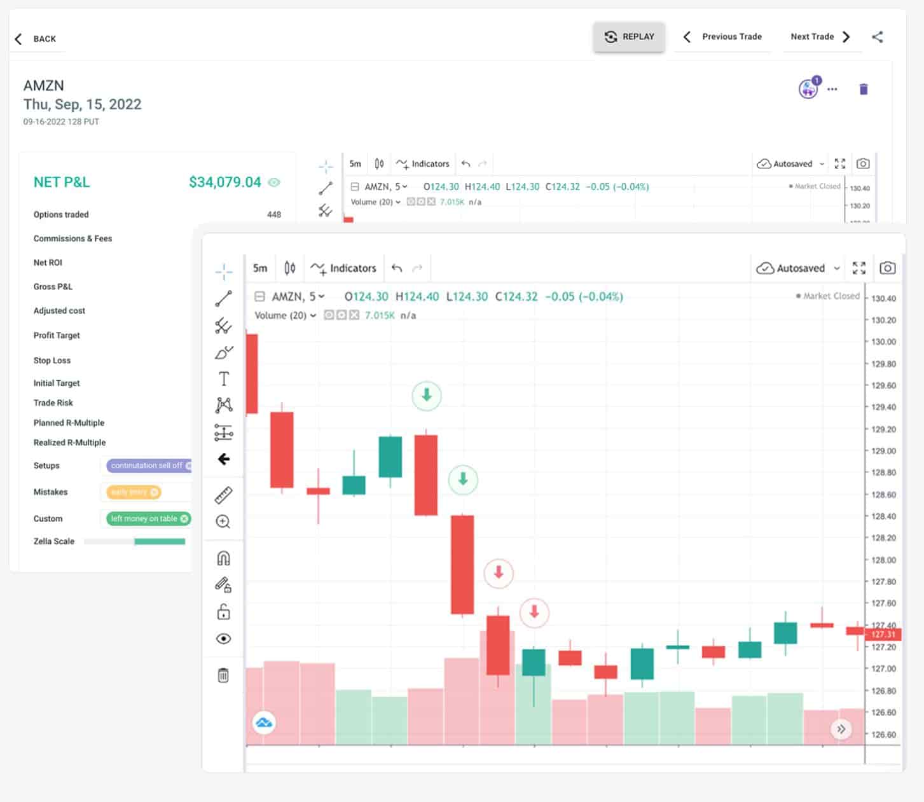The height and width of the screenshot is (802, 924).
Task: Start the trade REPLAY
Action: pos(629,37)
